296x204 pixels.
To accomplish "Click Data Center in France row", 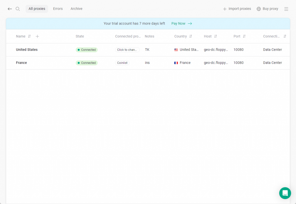I will 273,63.
